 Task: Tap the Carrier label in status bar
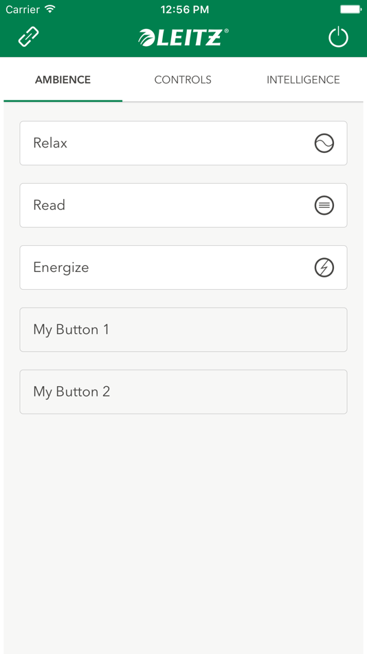pos(23,9)
